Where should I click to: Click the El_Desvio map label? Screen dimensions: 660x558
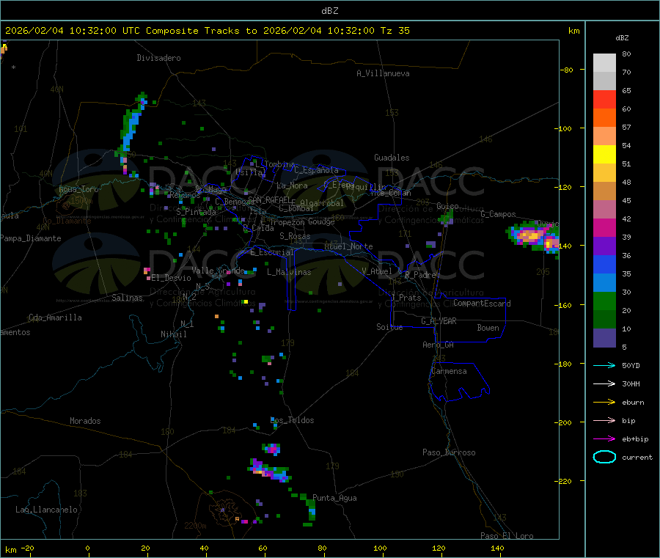(x=172, y=278)
